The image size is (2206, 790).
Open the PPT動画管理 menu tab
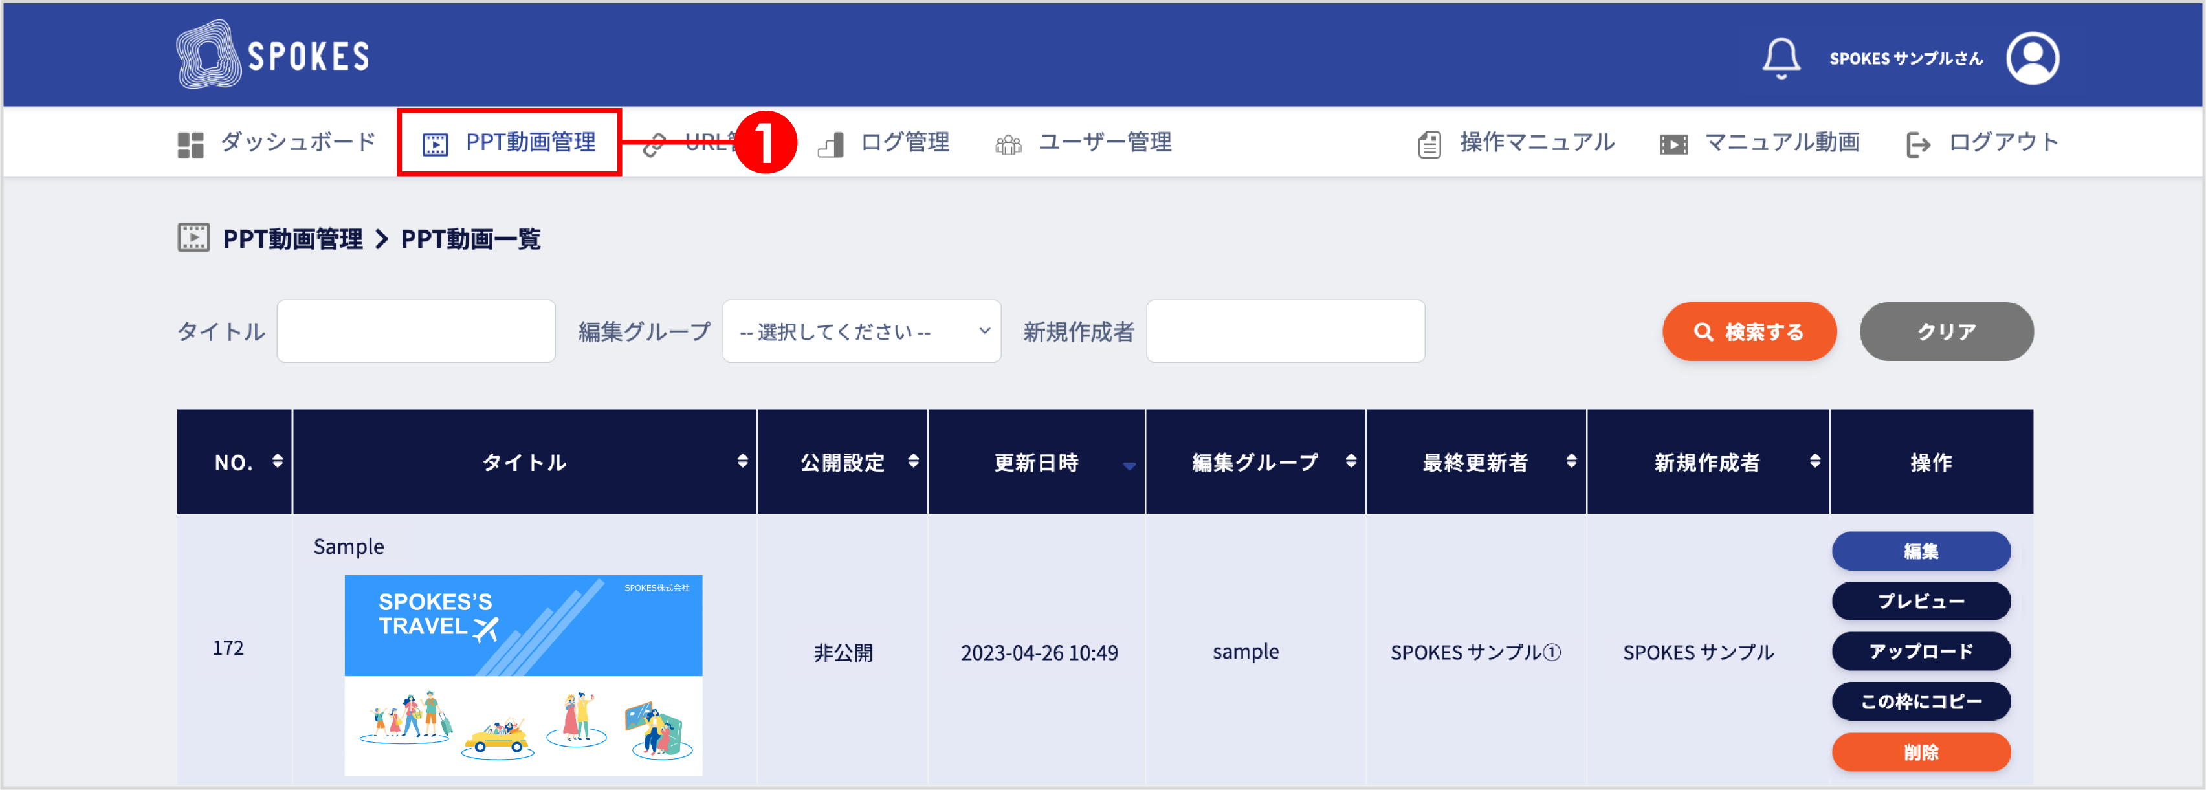(x=509, y=142)
